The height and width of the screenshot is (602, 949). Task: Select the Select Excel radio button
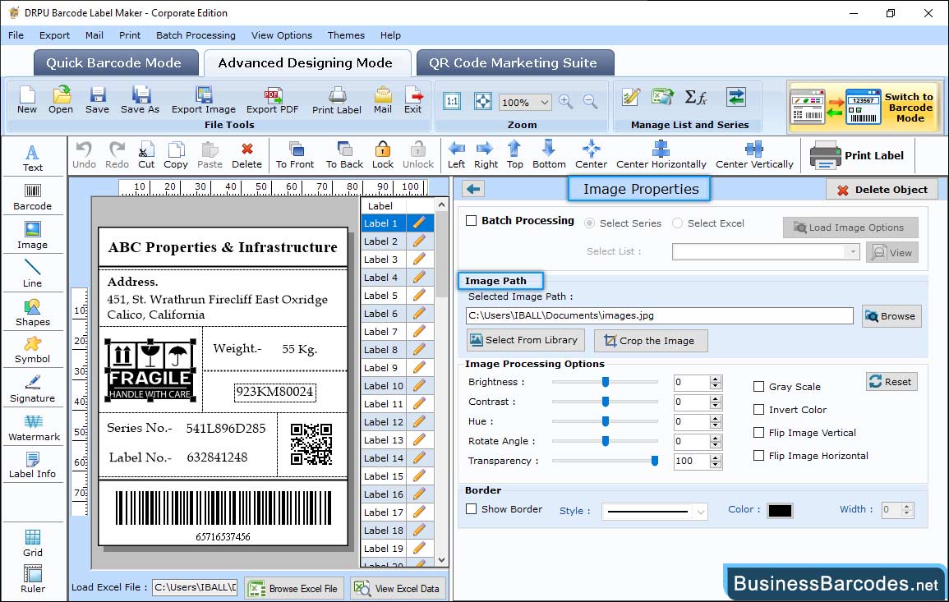click(x=677, y=223)
